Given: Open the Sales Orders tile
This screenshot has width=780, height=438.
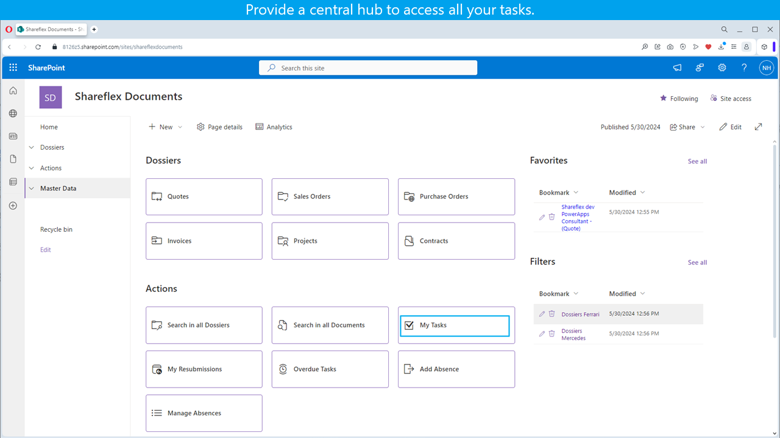Looking at the screenshot, I should [330, 196].
